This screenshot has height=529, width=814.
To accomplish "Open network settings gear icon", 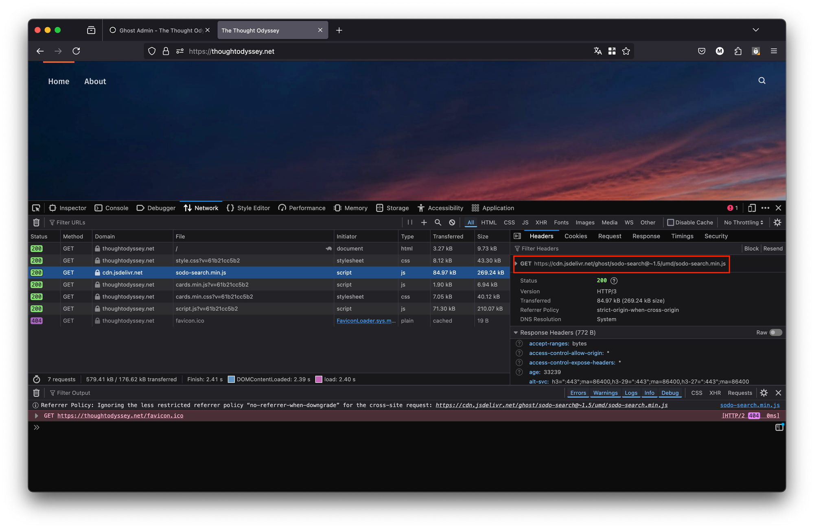I will click(777, 223).
